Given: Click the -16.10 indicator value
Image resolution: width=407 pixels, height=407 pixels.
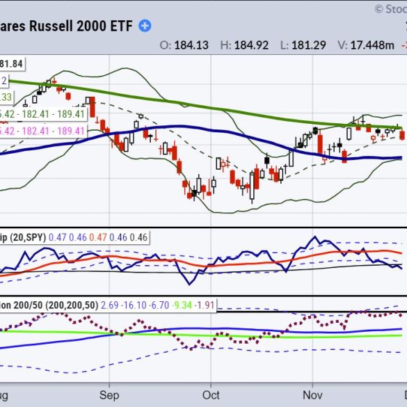Looking at the screenshot, I should (134, 305).
